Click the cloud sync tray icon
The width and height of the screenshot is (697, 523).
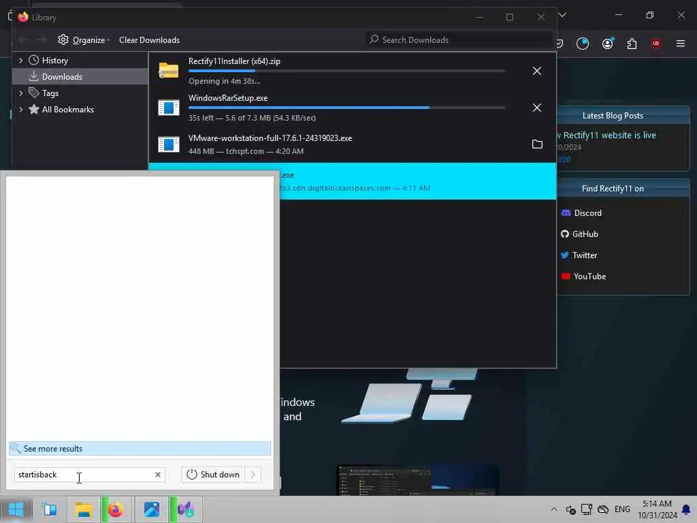click(603, 509)
